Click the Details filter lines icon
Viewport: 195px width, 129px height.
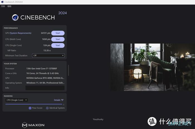click(x=62, y=100)
